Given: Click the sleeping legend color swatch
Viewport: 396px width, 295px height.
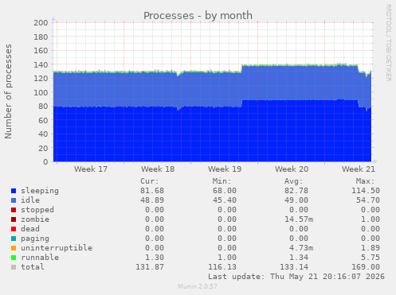Looking at the screenshot, I should (14, 191).
